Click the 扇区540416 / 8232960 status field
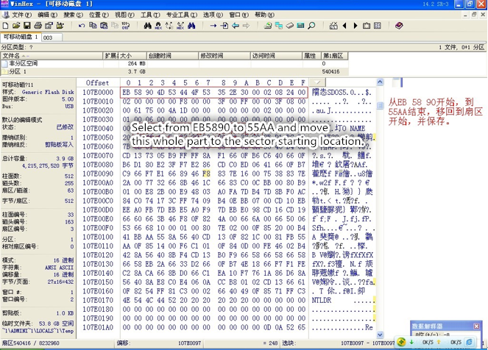The image size is (488, 350). click(x=30, y=343)
